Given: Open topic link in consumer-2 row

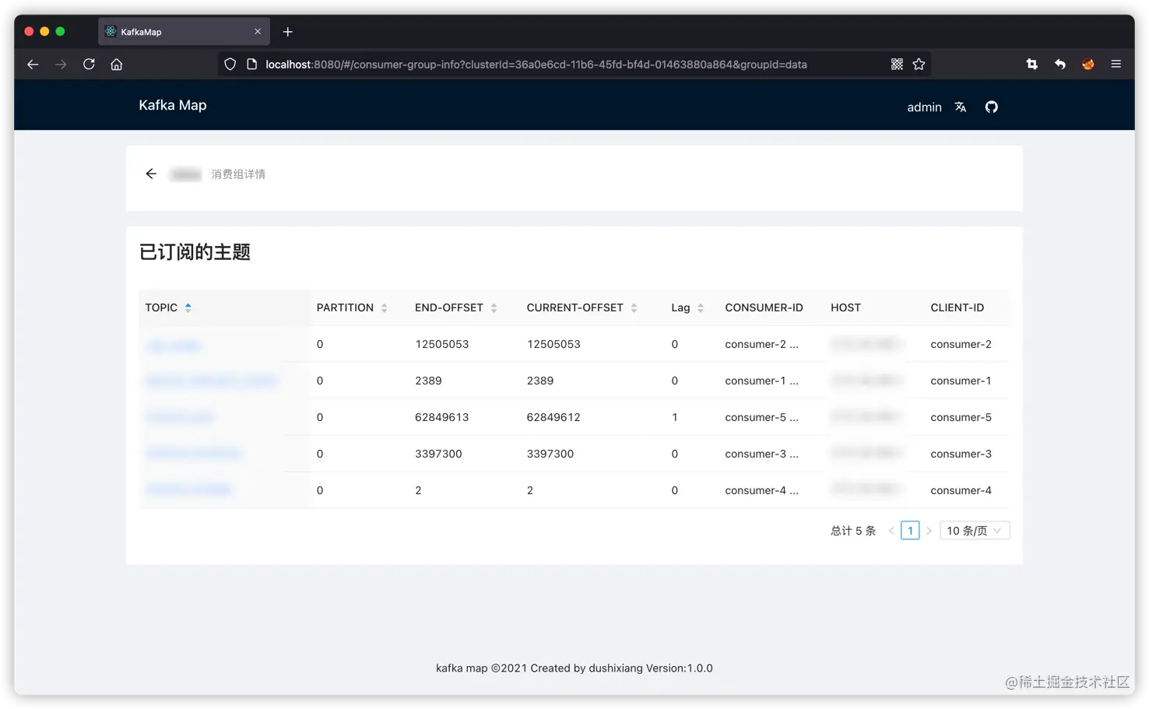Looking at the screenshot, I should click(x=174, y=345).
